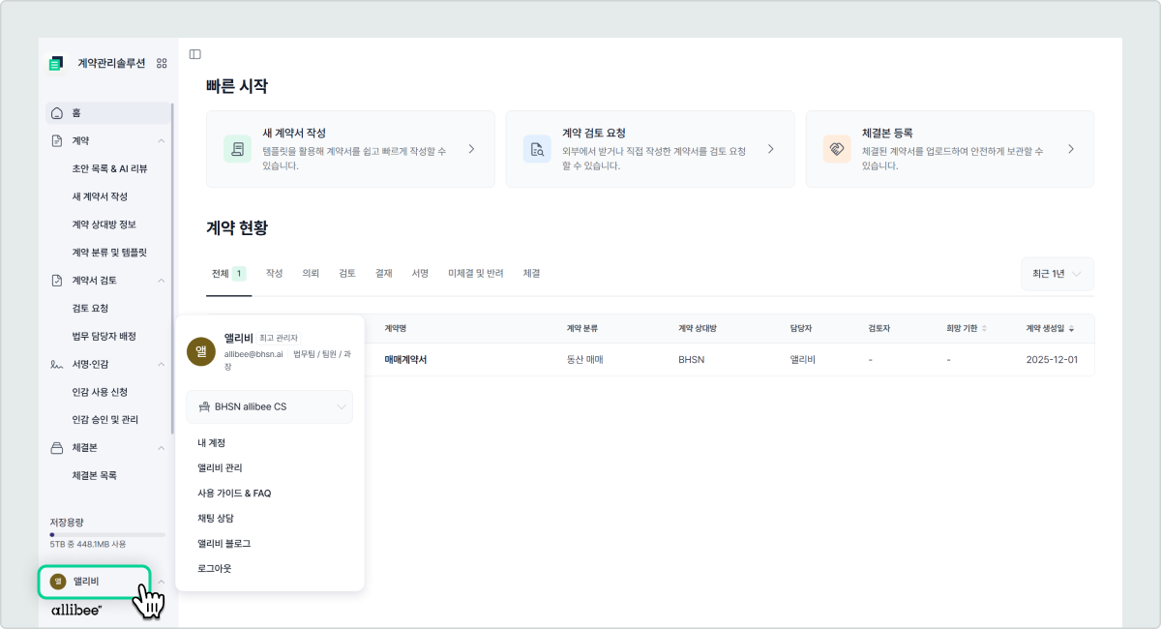Image resolution: width=1161 pixels, height=629 pixels.
Task: Collapse the 계약 section in sidebar
Action: coord(161,141)
